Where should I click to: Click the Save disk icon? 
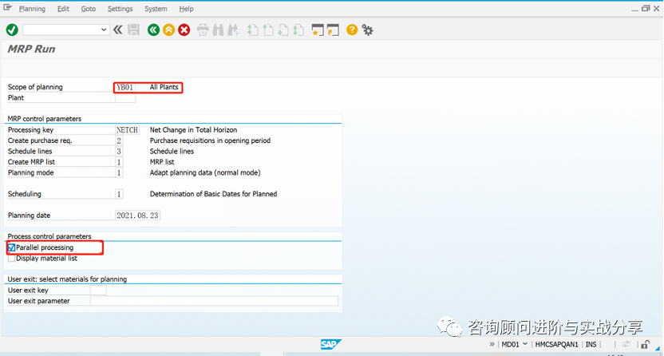coord(134,30)
